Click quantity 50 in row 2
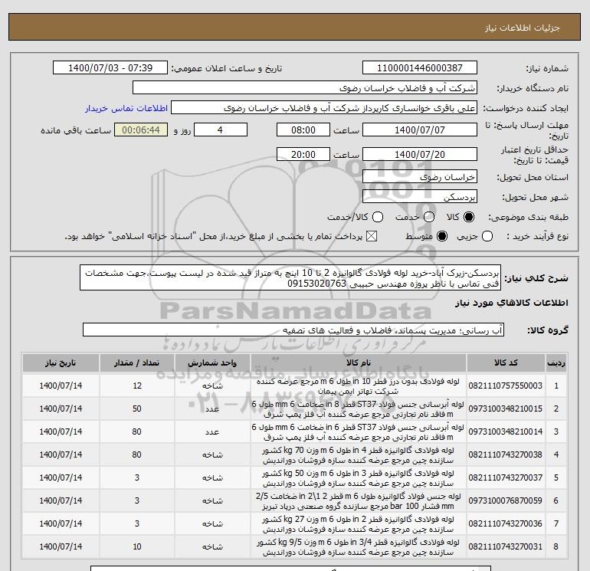 pyautogui.click(x=137, y=409)
